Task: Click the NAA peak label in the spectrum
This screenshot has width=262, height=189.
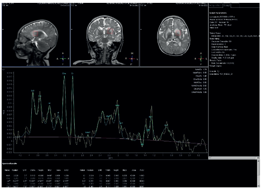Action: click(x=117, y=106)
